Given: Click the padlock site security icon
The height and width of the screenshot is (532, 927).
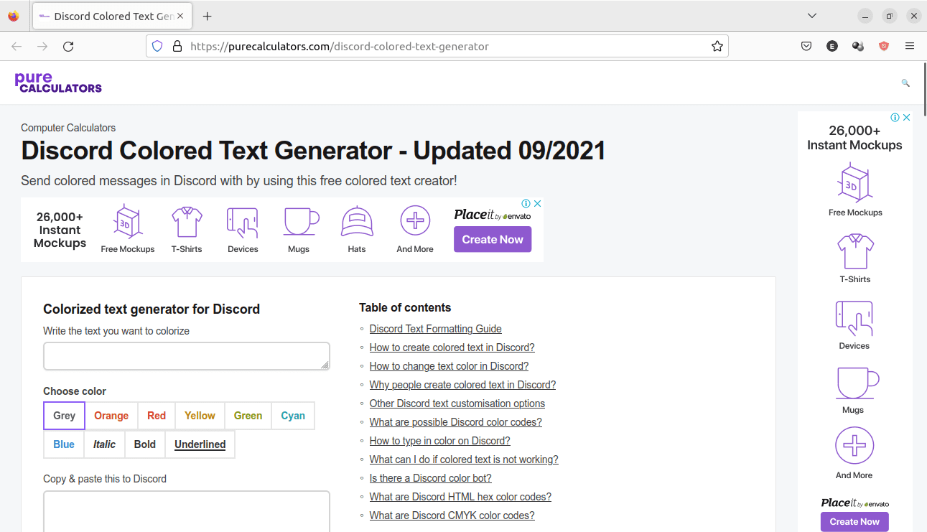Looking at the screenshot, I should tap(177, 46).
